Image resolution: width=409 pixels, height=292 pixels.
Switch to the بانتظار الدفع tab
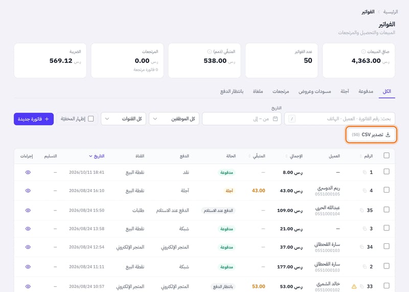click(232, 92)
